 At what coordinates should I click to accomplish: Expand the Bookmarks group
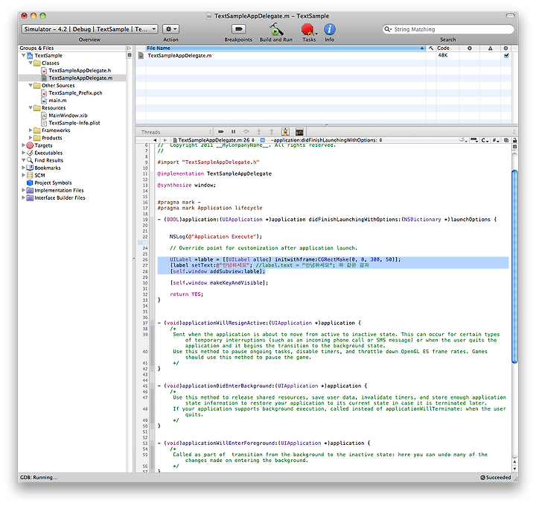[23, 168]
